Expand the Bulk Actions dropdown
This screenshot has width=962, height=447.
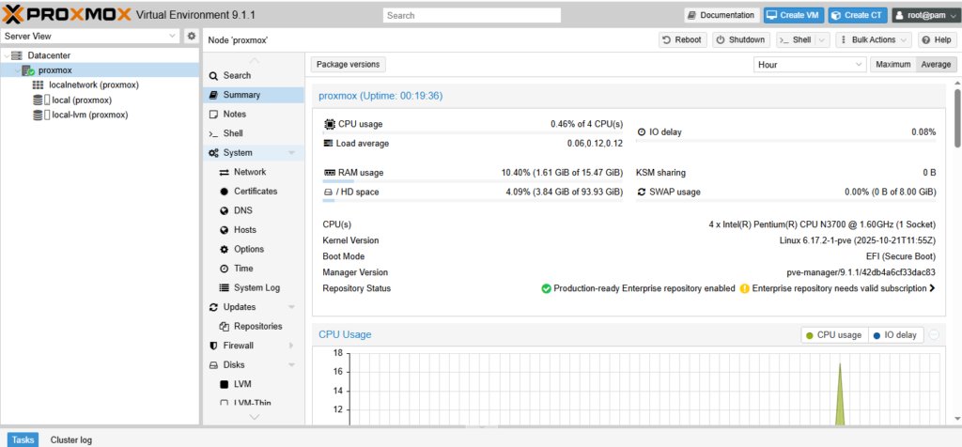[875, 40]
